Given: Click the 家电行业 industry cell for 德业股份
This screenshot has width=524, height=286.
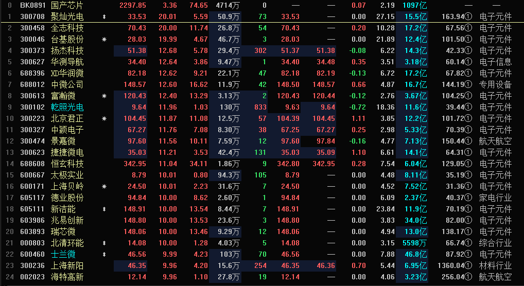Looking at the screenshot, I should pos(495,198).
